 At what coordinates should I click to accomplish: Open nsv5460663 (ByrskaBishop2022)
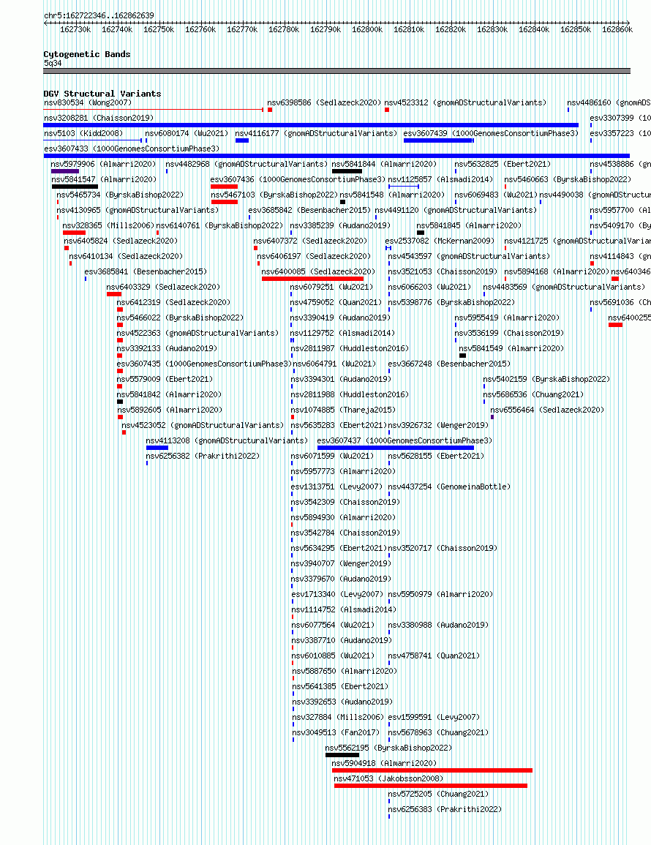click(x=568, y=179)
